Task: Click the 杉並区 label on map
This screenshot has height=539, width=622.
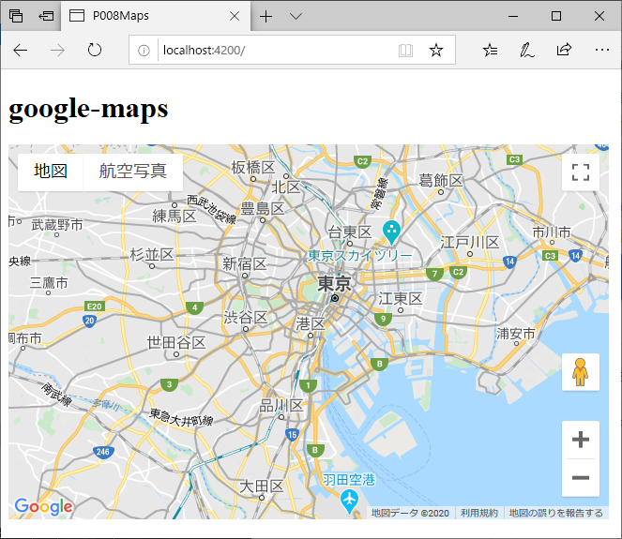Action: click(152, 255)
